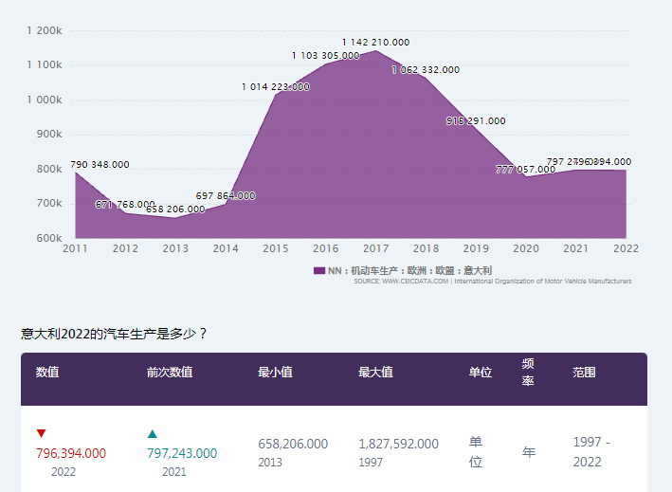The height and width of the screenshot is (492, 672).
Task: Click the heading 意大利2022的汽车生产是多少？
Action: pyautogui.click(x=114, y=334)
